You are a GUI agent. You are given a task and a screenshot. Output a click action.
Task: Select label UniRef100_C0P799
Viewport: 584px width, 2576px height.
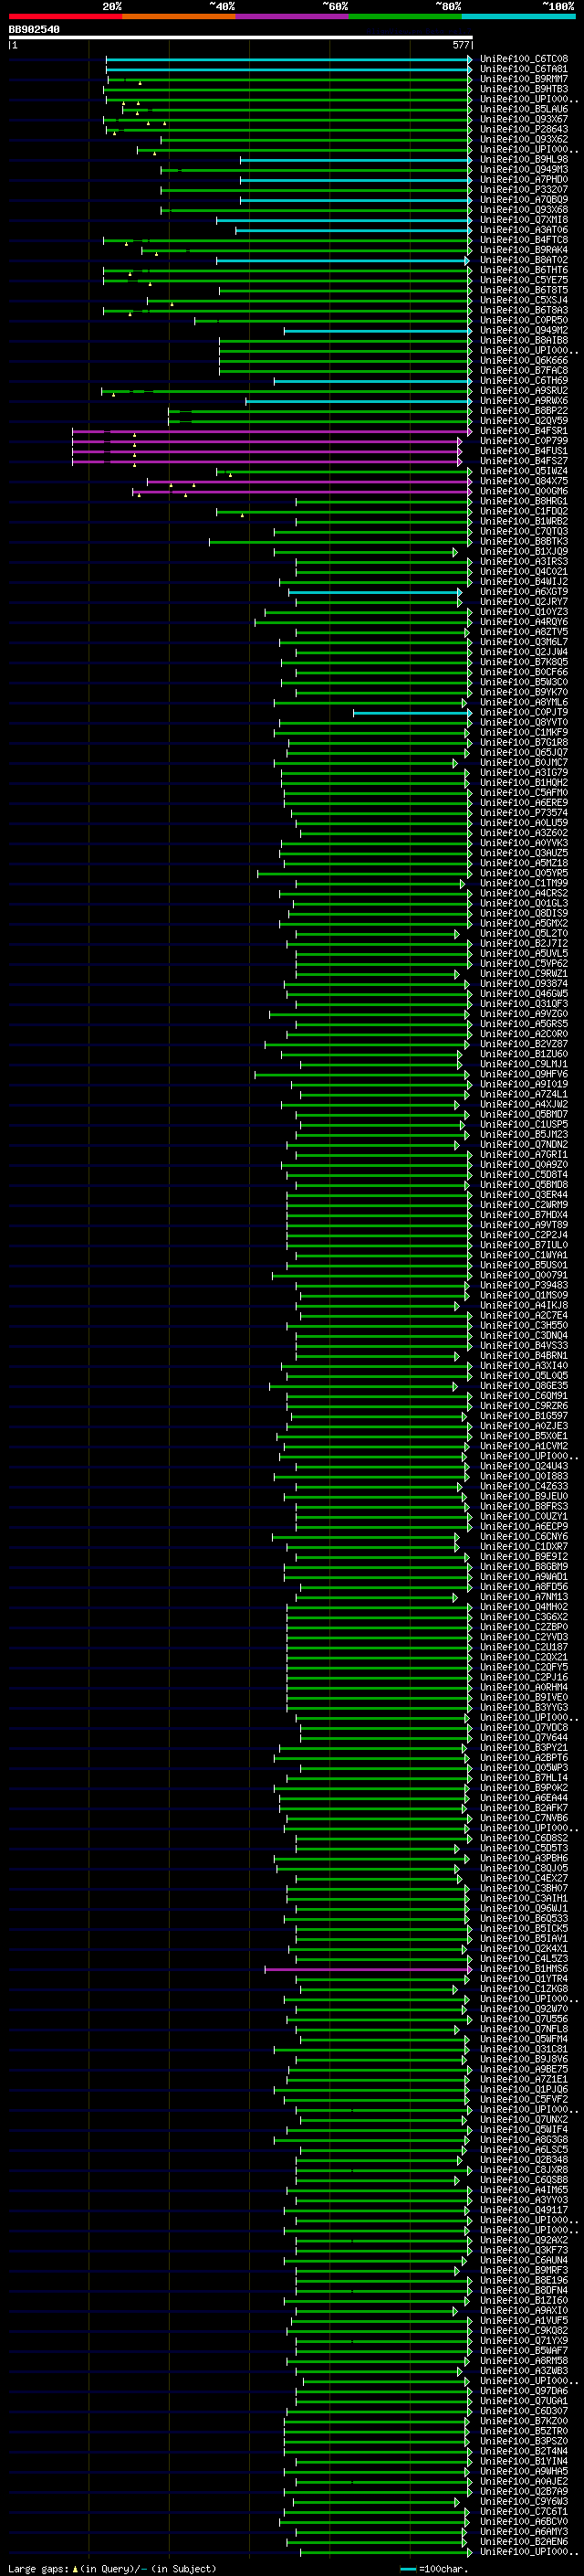click(524, 441)
